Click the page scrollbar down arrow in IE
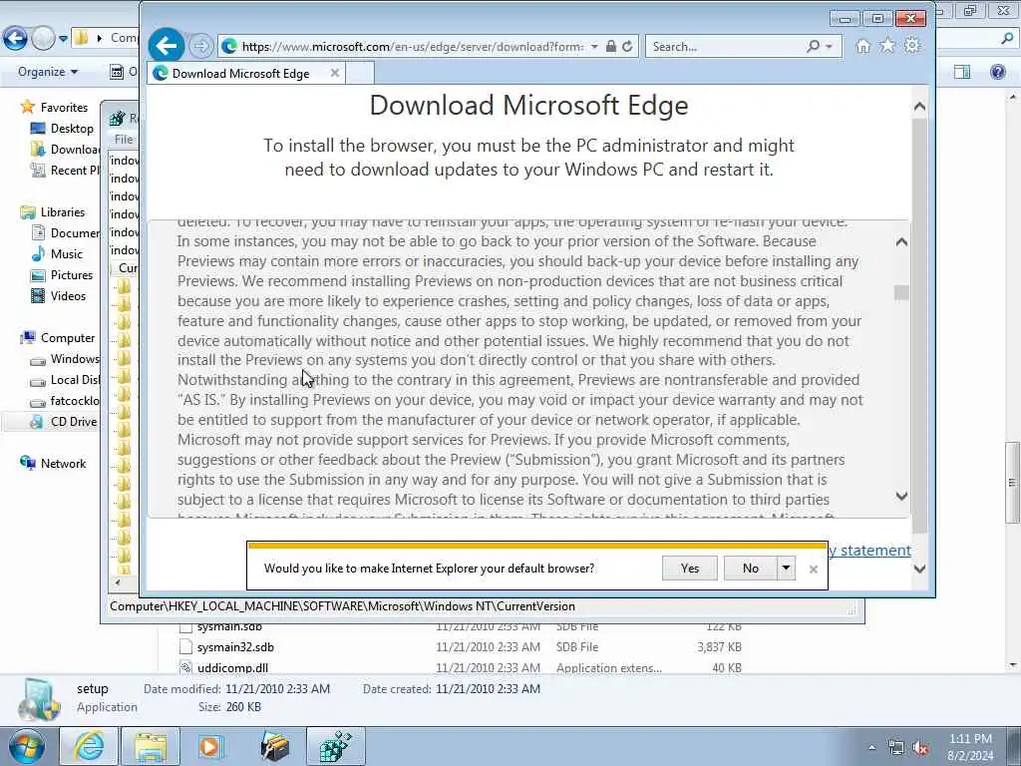Viewport: 1021px width, 766px height. tap(919, 569)
